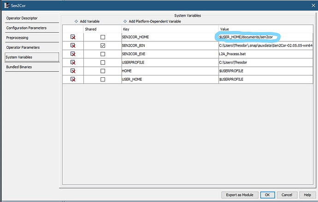Open the Bundled Binaries tab
This screenshot has height=202, width=318.
[x=32, y=67]
